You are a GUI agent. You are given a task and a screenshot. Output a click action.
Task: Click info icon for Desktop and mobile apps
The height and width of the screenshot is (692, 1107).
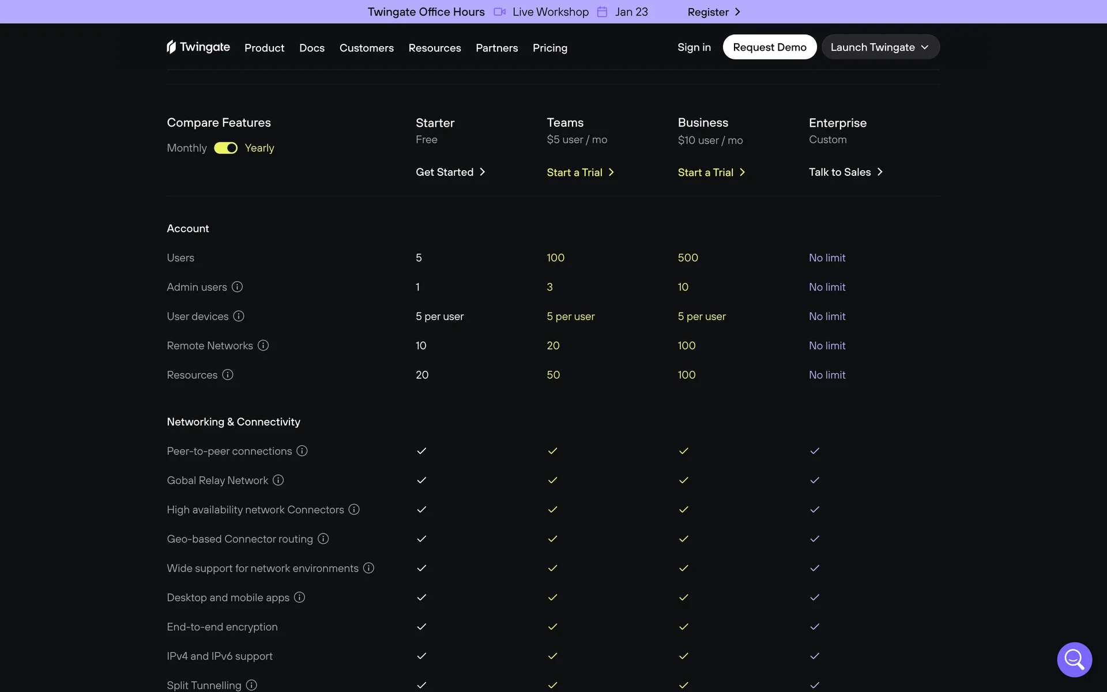click(299, 597)
